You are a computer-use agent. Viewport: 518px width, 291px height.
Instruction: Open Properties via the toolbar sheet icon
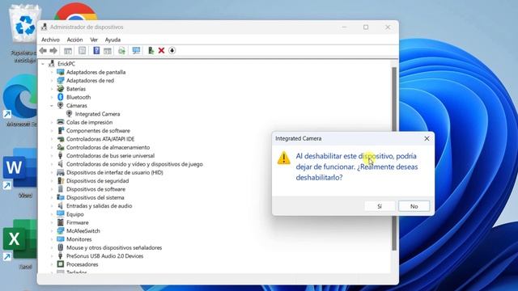(x=82, y=50)
